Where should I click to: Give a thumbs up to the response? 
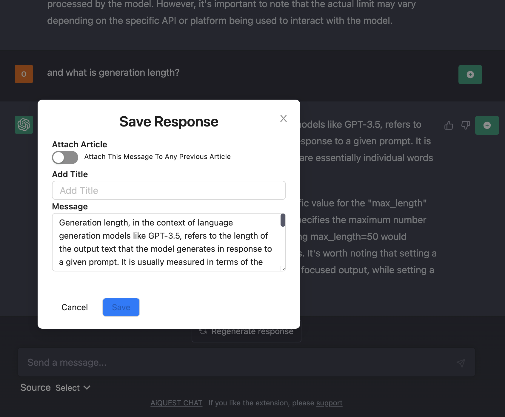[x=449, y=125]
